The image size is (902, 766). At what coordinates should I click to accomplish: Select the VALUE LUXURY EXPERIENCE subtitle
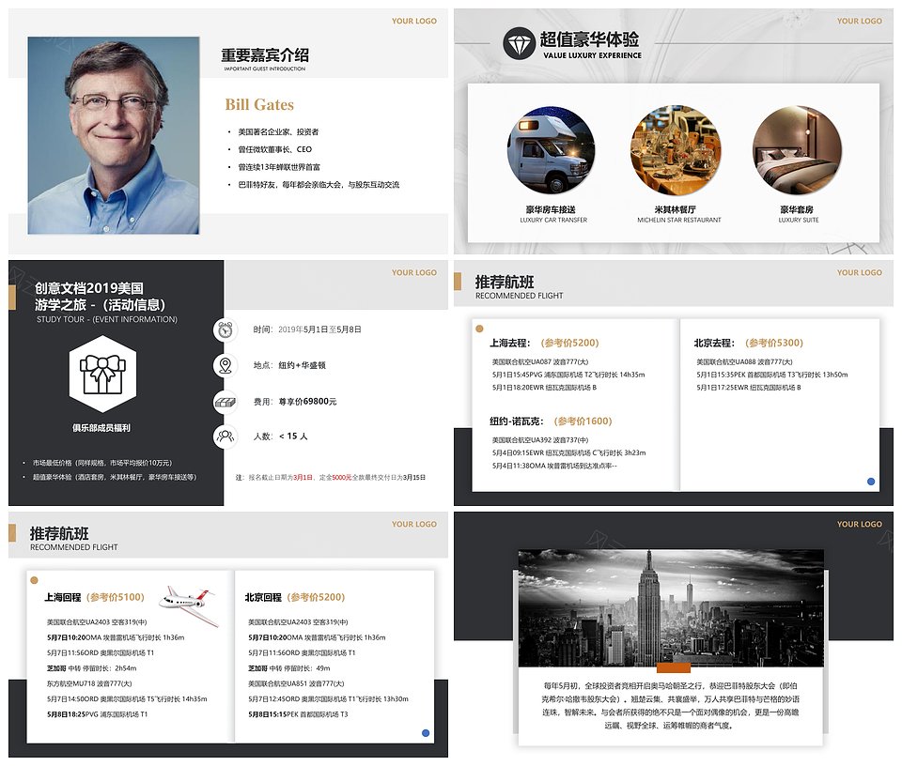(593, 55)
